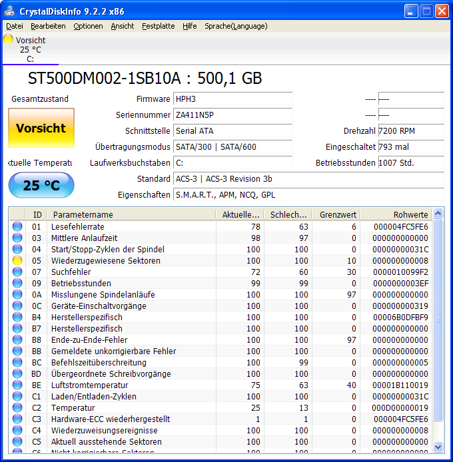Click the Seriennummer field ZA411N5P
The height and width of the screenshot is (462, 453).
(x=232, y=115)
